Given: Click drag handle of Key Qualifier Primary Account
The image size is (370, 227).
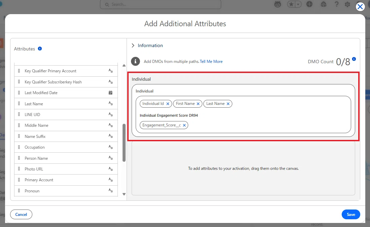Looking at the screenshot, I should (19, 71).
